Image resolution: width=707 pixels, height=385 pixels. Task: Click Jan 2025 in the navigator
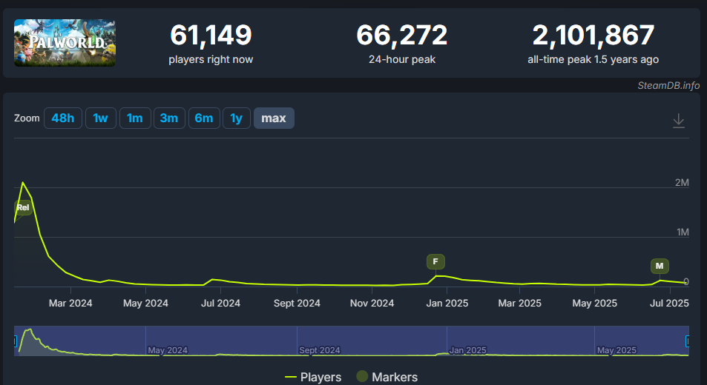(468, 350)
